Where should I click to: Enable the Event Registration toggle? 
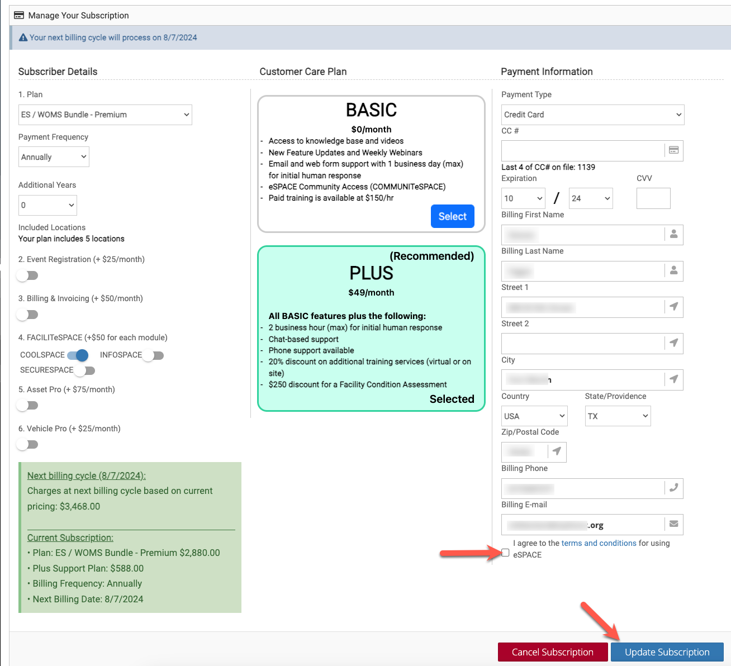[27, 275]
